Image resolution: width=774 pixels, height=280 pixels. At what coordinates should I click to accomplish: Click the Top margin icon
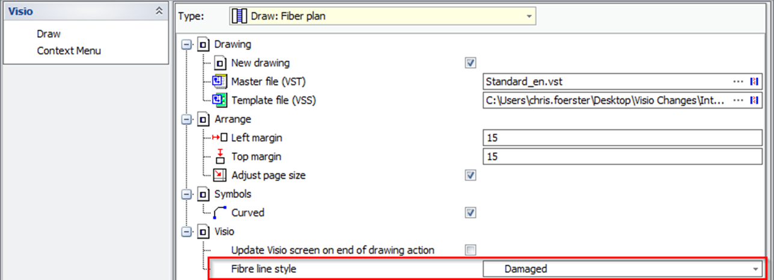tap(220, 156)
